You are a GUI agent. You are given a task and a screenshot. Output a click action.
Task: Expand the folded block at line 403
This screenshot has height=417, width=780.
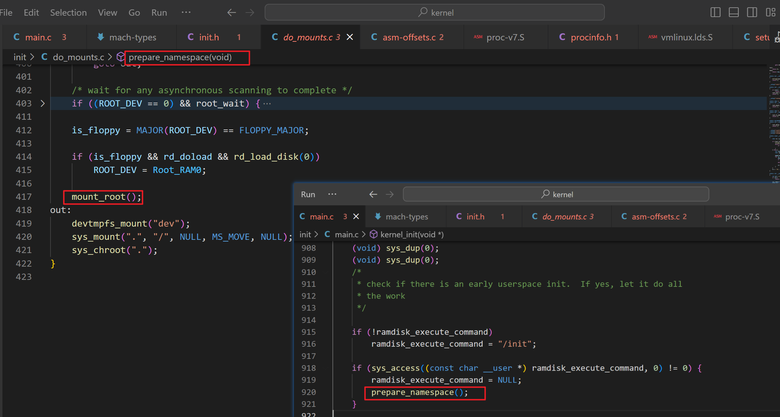coord(42,103)
